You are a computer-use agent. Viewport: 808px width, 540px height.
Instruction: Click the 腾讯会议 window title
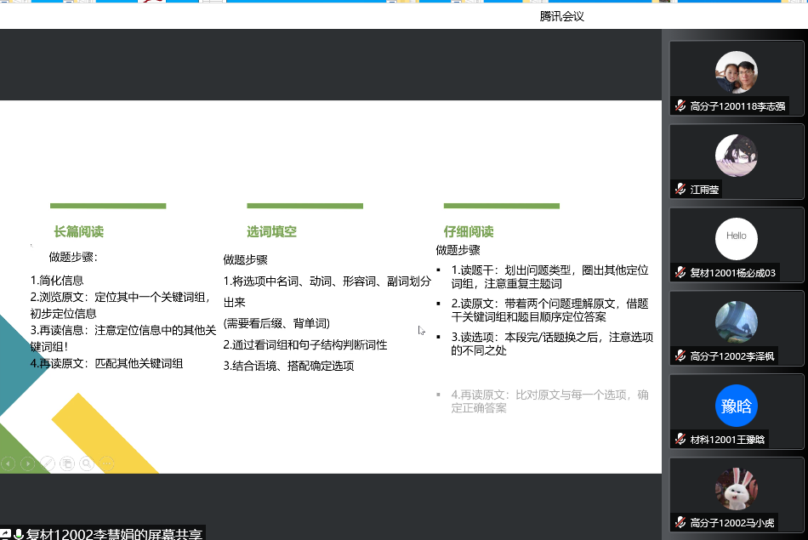pos(561,16)
